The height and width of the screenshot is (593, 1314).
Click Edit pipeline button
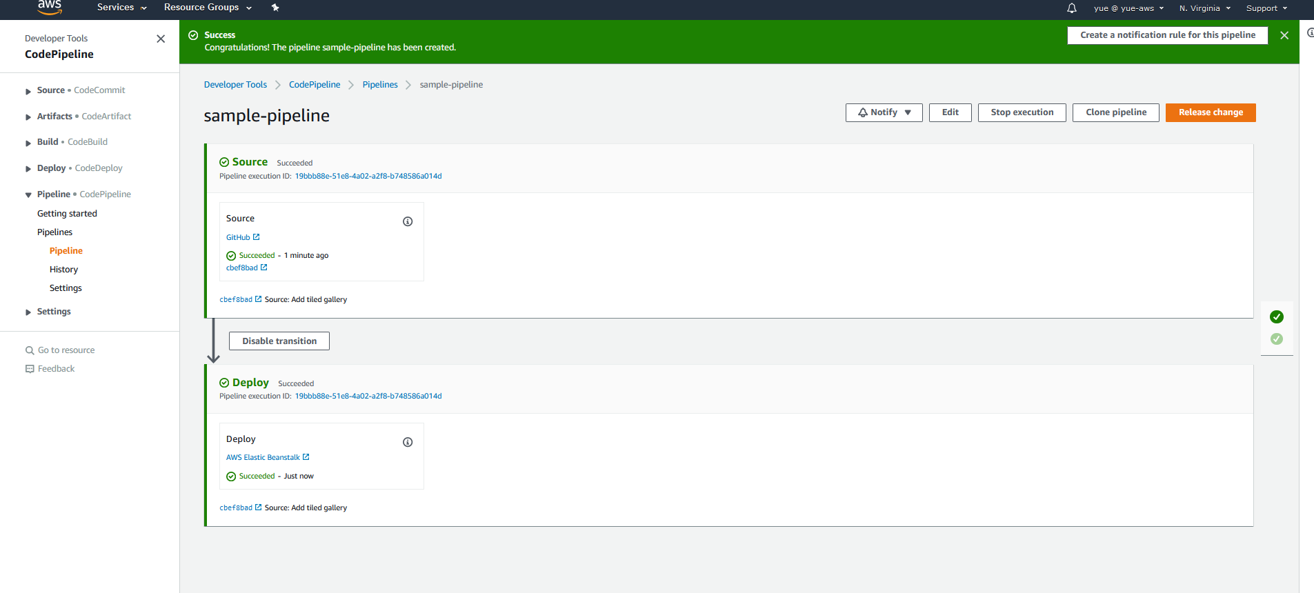point(950,112)
